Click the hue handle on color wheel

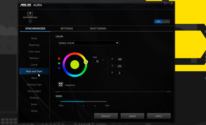pos(86,62)
